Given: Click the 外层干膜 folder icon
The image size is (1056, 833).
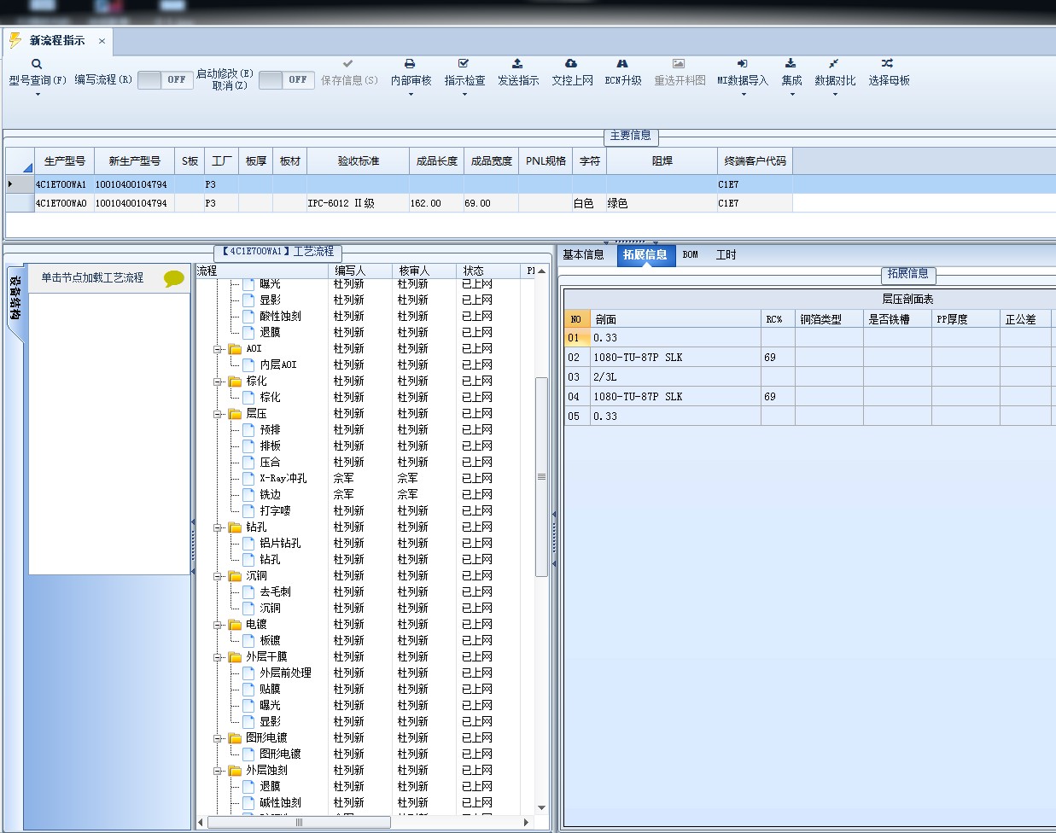Looking at the screenshot, I should [x=235, y=657].
